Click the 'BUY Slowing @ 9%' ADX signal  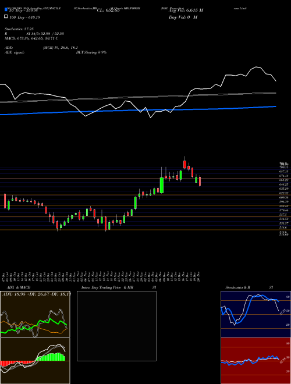tap(91, 52)
